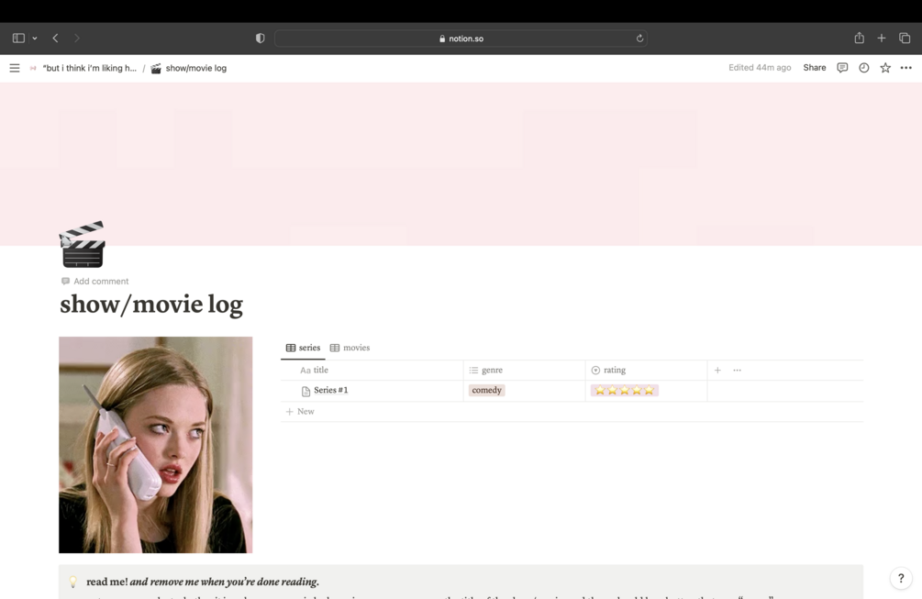Click the Share button in Notion
Viewport: 922px width, 599px height.
coord(815,68)
